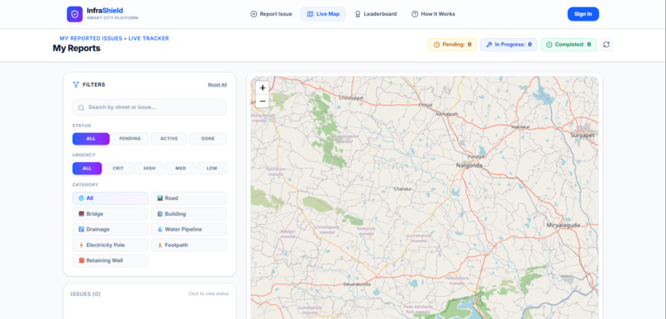Click the refresh reports icon
This screenshot has width=666, height=319.
click(607, 45)
